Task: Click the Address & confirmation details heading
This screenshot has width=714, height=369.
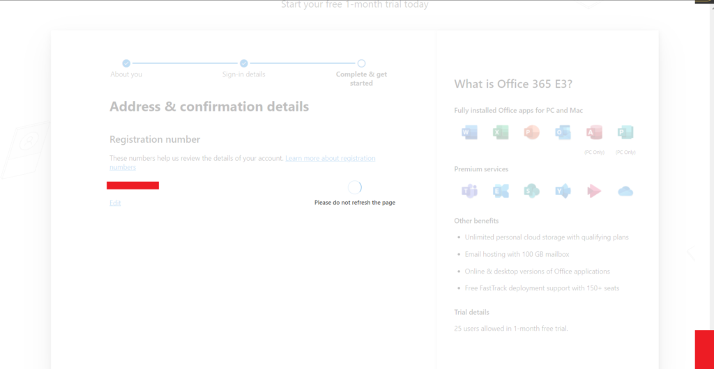Action: tap(209, 107)
